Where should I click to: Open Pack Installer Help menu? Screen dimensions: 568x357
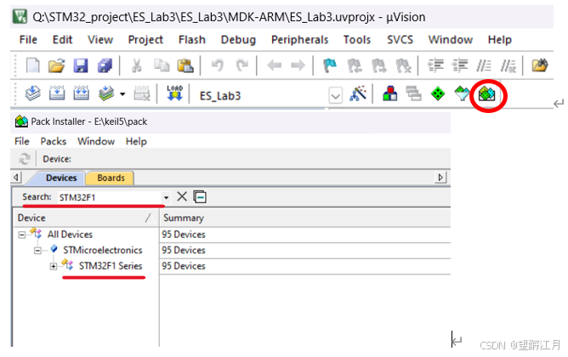point(136,141)
